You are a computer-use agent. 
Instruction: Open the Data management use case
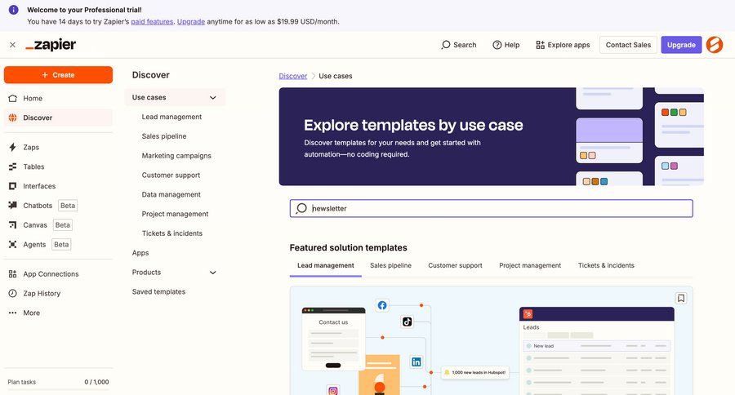pos(171,194)
